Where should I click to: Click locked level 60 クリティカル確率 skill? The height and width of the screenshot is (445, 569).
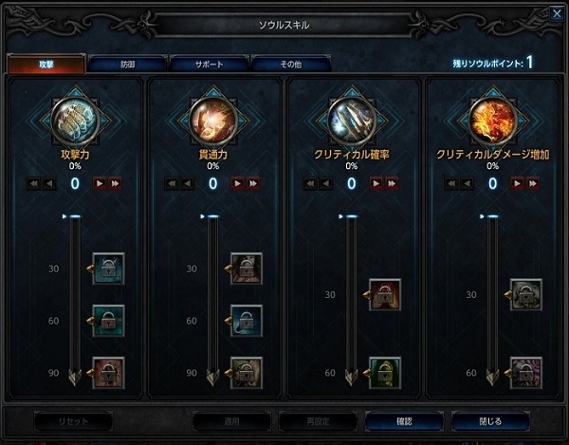[385, 373]
